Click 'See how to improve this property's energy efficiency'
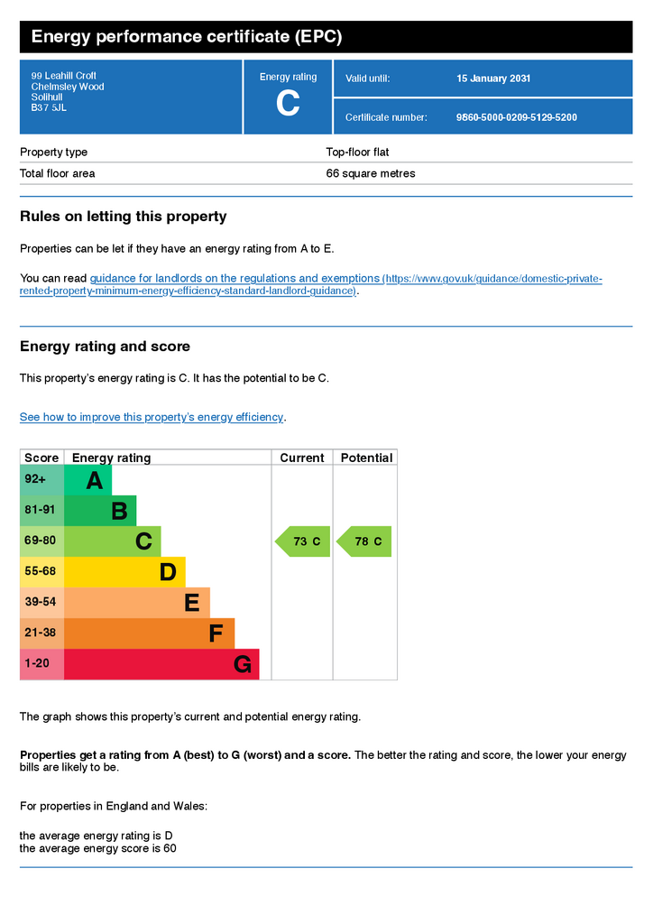 [152, 417]
